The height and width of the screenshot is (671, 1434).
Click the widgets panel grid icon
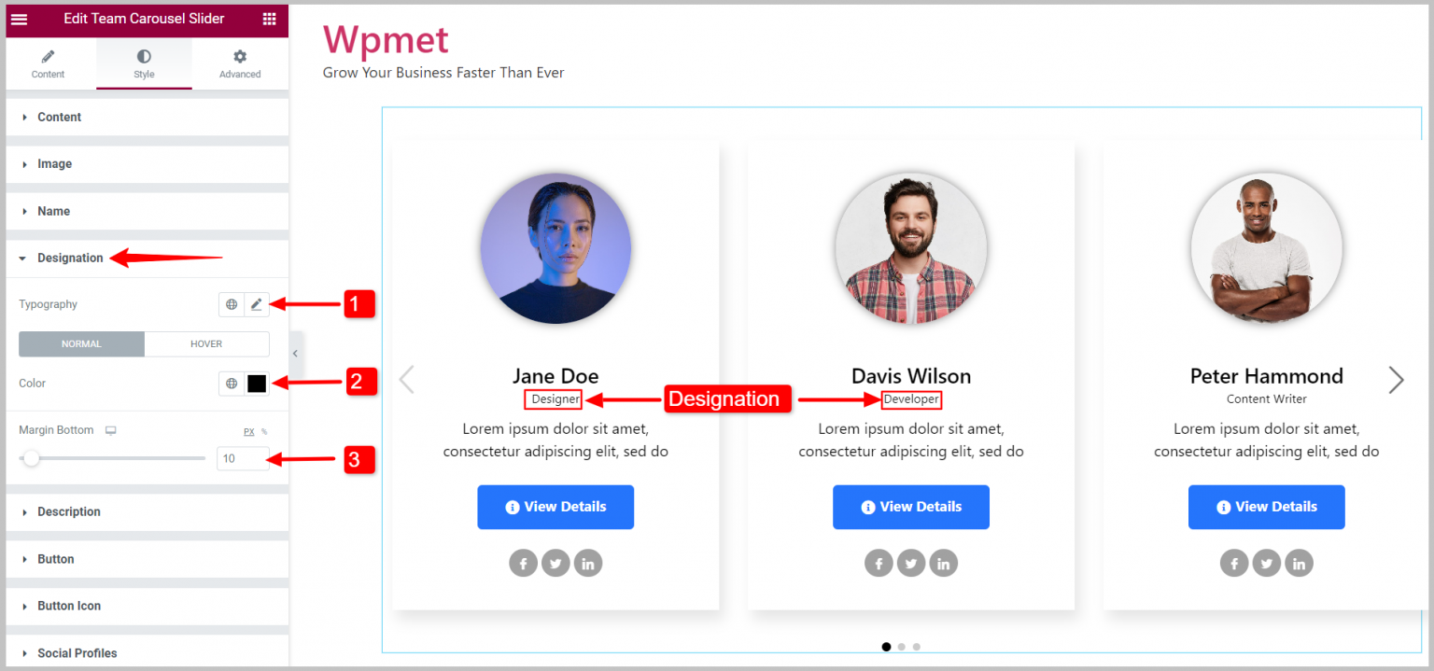tap(269, 19)
